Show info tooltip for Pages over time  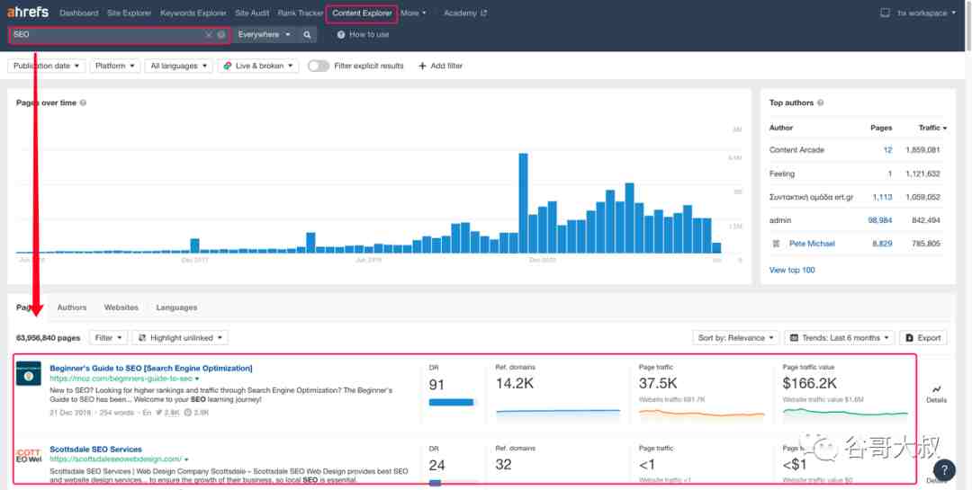click(x=83, y=102)
